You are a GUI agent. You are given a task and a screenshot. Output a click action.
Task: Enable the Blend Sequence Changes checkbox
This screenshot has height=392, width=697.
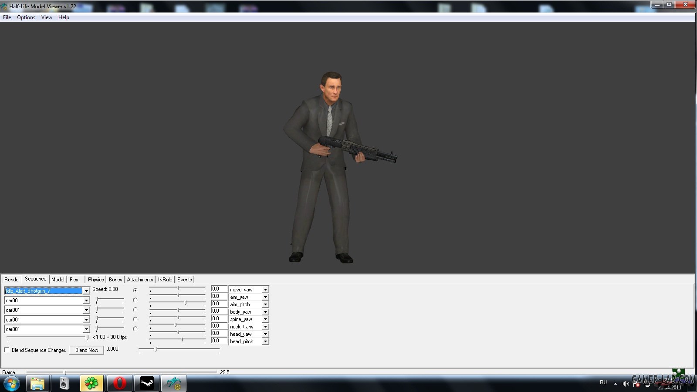click(x=7, y=350)
